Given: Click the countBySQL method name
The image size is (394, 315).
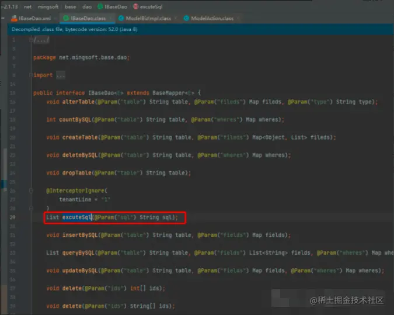Looking at the screenshot, I should tap(75, 119).
